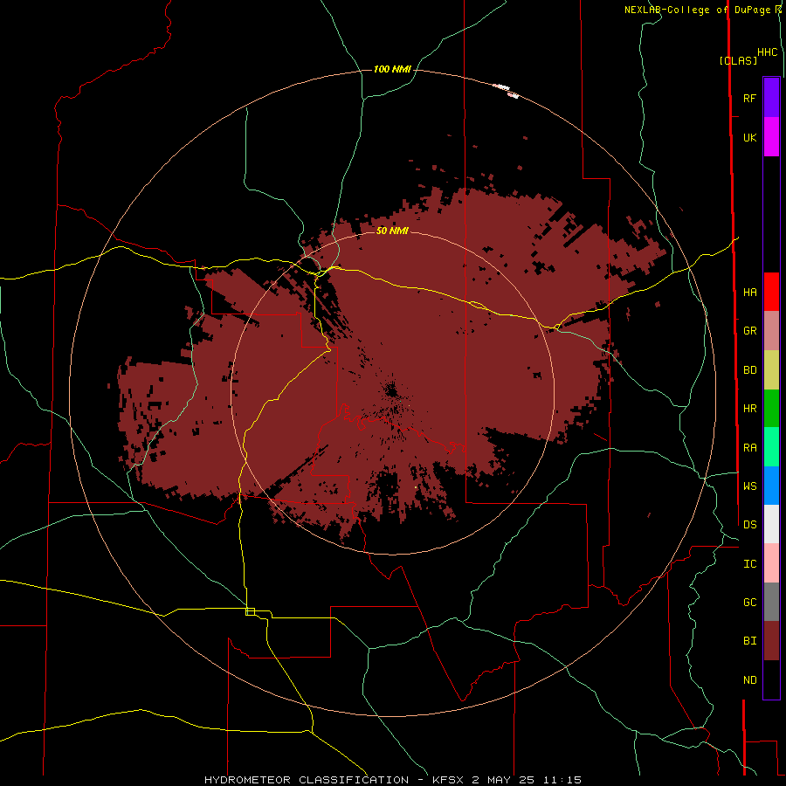Select the BD legend label

point(749,370)
